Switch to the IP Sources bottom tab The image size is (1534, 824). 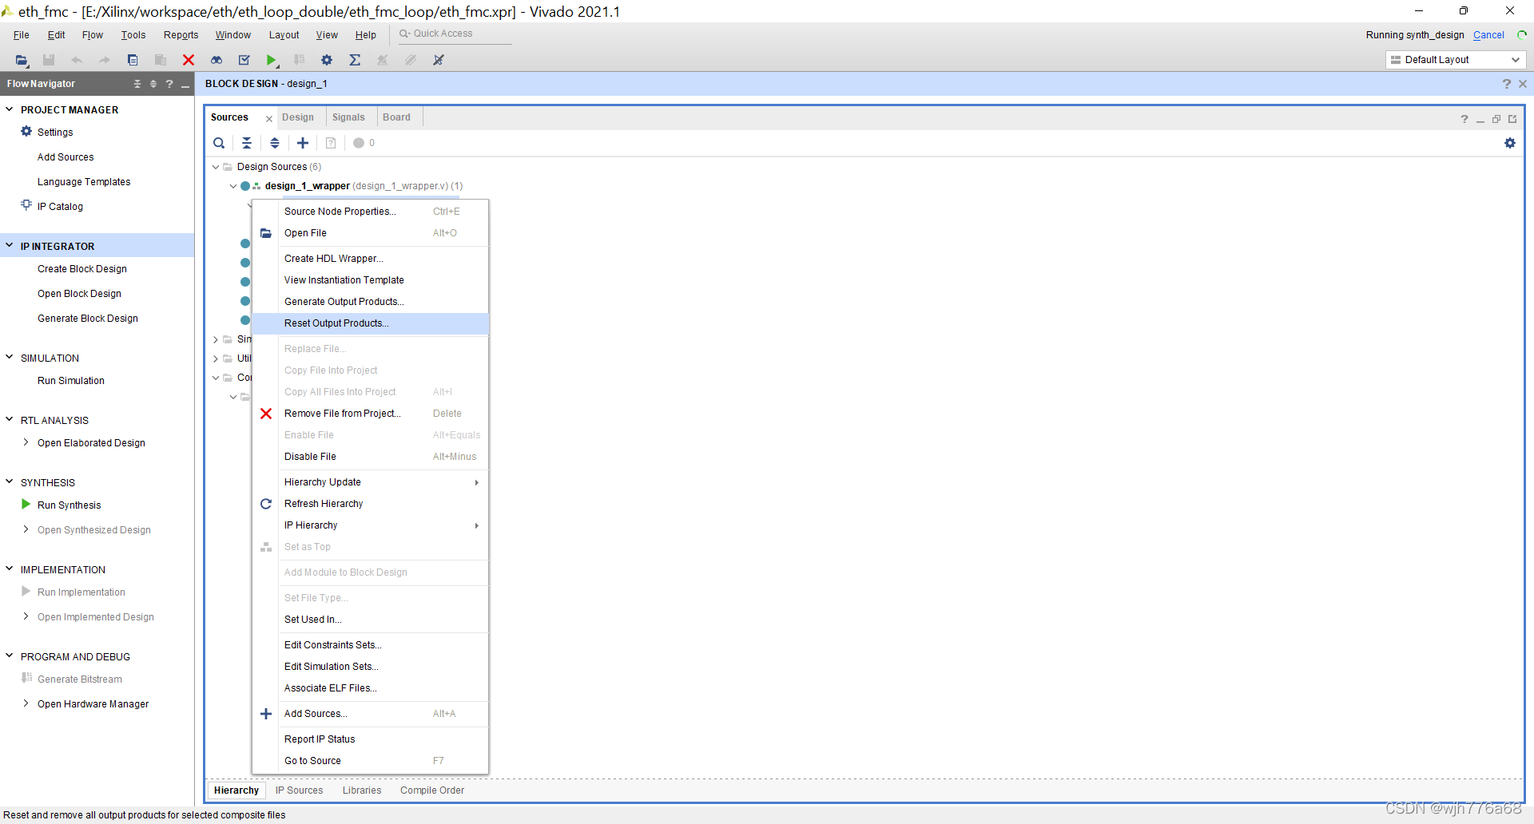(300, 790)
